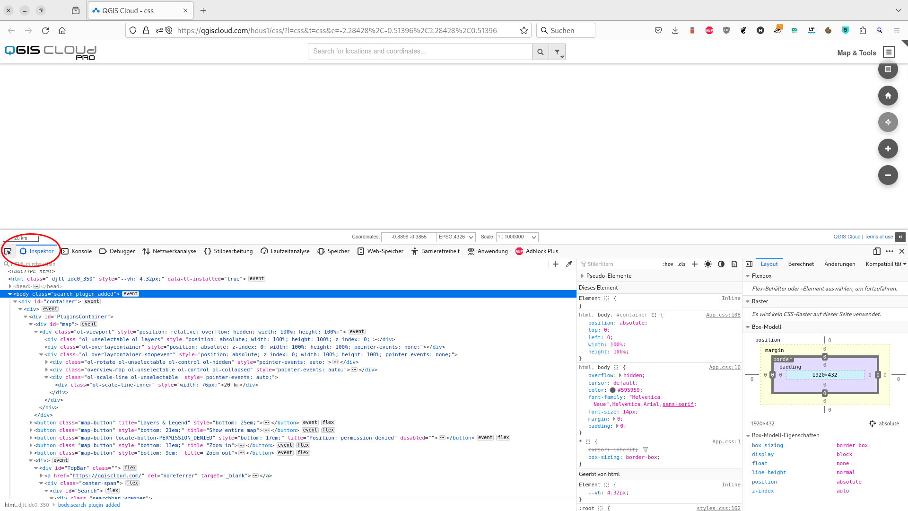Save page to Pocket icon
The height and width of the screenshot is (511, 908).
coord(658,30)
